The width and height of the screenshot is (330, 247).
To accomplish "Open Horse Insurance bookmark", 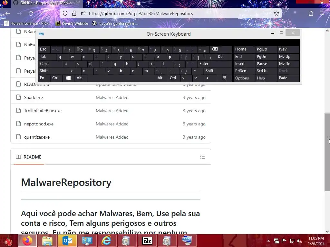I will coord(28,23).
